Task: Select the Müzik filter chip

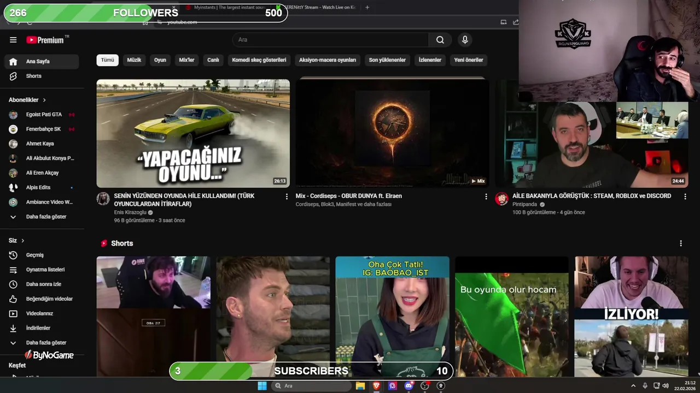Action: (x=134, y=60)
